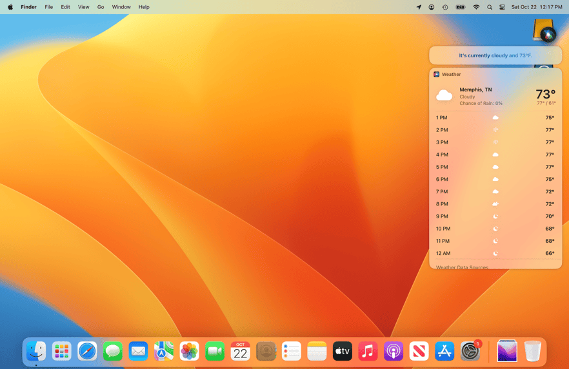Screen dimensions: 569x369
Task: Open Reminders in the Dock
Action: tap(292, 351)
